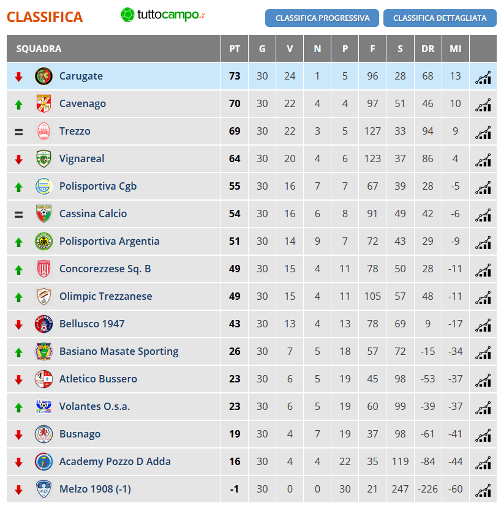The width and height of the screenshot is (501, 506).
Task: Click the Trezzo stats graph icon
Action: pyautogui.click(x=483, y=132)
